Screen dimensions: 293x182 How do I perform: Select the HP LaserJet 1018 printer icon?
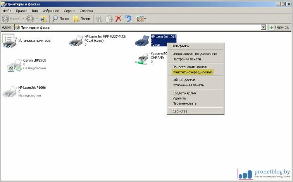(142, 41)
